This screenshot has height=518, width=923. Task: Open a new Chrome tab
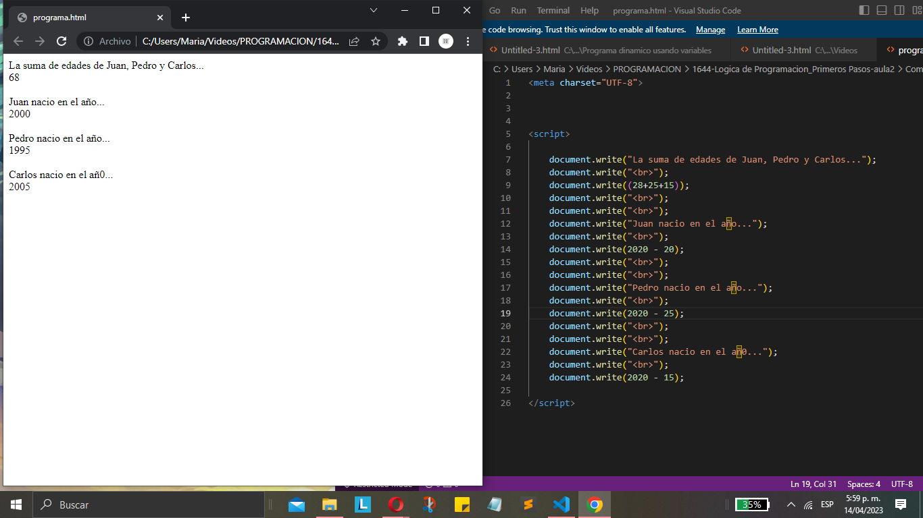coord(186,18)
